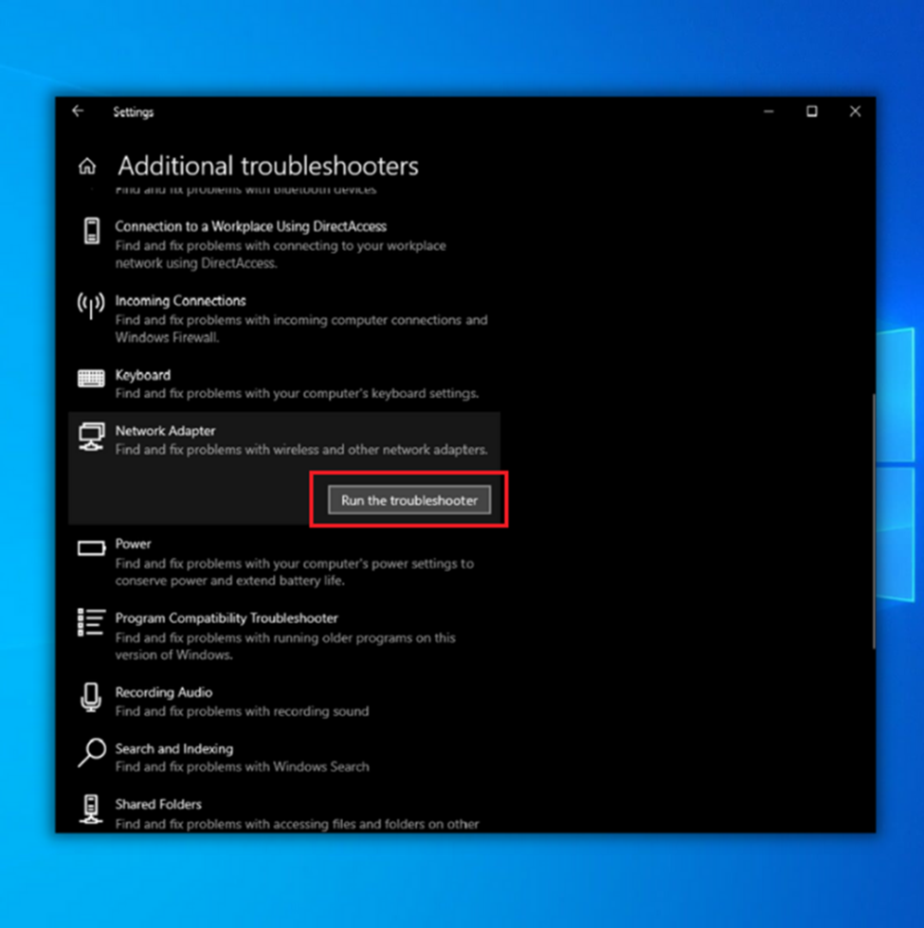Maximize the Settings window

tap(811, 112)
